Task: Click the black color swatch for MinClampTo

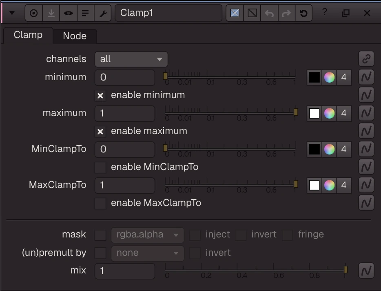Action: [x=314, y=149]
